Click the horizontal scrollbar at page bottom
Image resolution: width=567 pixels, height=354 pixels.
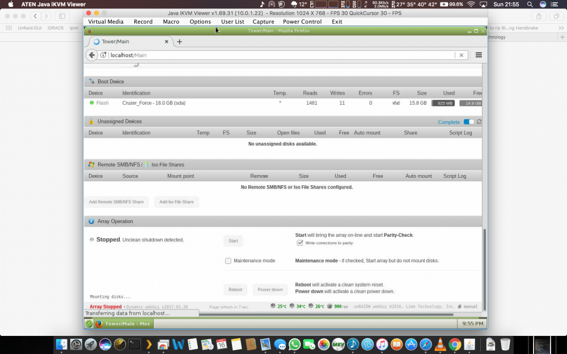pyautogui.click(x=325, y=314)
